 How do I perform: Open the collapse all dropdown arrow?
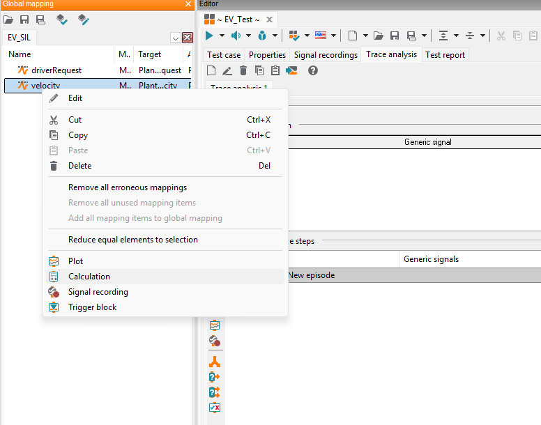pos(482,36)
